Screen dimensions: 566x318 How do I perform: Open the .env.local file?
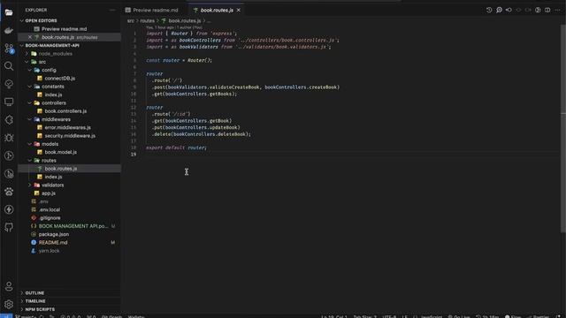click(x=50, y=209)
